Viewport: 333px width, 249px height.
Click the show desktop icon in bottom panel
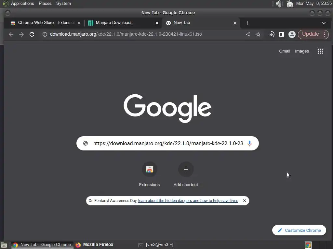pos(4,245)
